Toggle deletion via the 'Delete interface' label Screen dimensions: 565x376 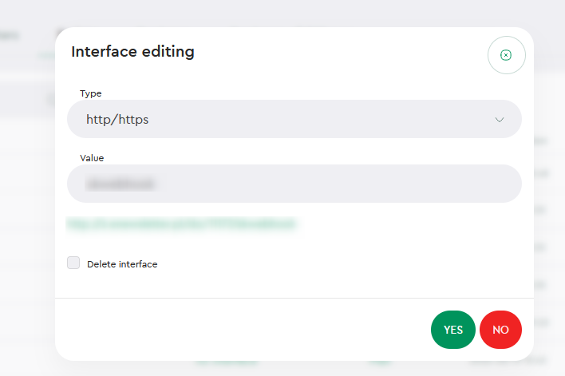click(122, 264)
